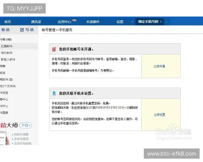Click the 新邮件提醒 feature text
Viewport: 203px width, 162px height.
(x=21, y=134)
